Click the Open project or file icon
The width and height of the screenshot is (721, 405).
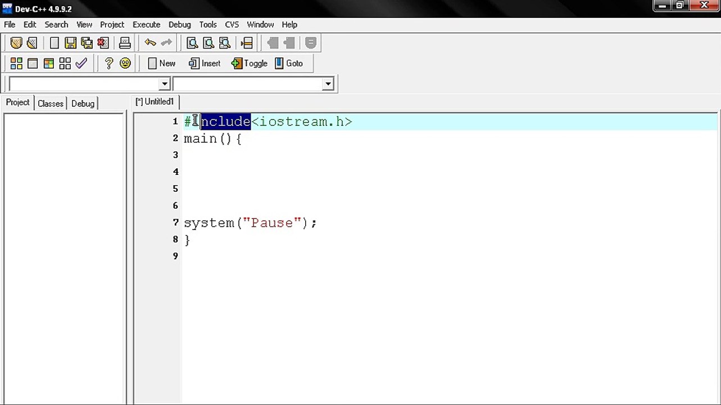(16, 43)
